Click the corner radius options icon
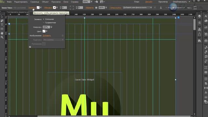The height and width of the screenshot is (117, 208). [x=72, y=7]
